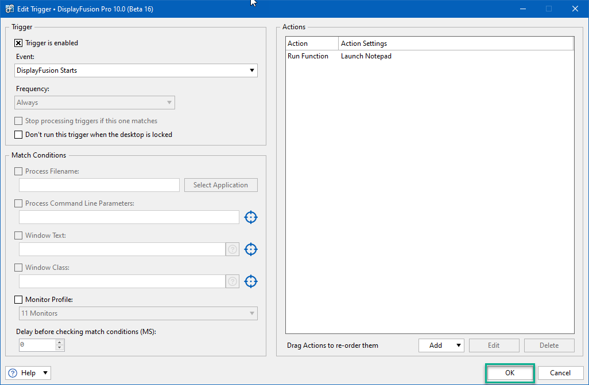The image size is (589, 385).
Task: Click the DisplayFusion app icon in title bar
Action: tap(9, 9)
